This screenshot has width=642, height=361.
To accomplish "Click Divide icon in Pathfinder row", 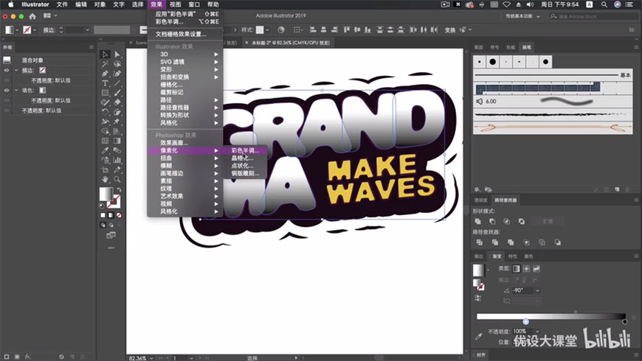I will 480,242.
